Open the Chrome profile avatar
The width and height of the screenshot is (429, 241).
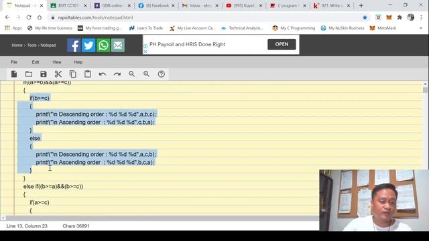[x=410, y=17]
